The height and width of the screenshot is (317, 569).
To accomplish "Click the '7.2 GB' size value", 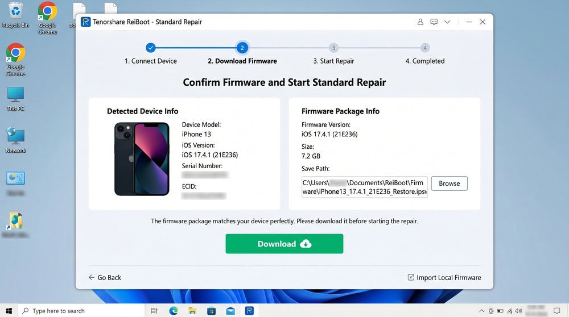I will [311, 156].
